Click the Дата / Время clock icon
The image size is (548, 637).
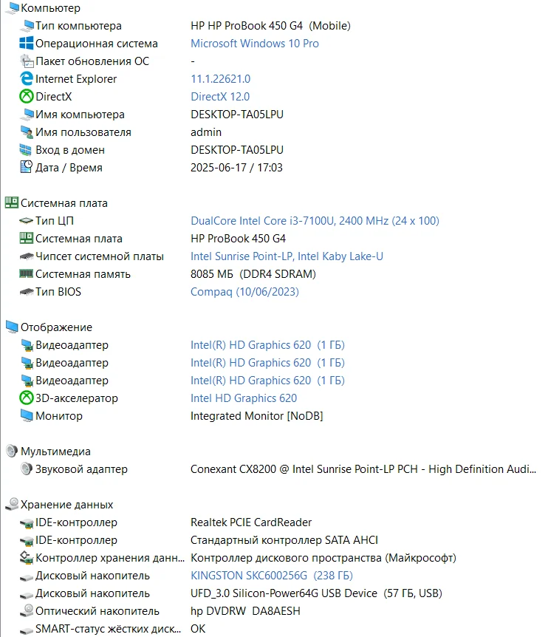click(x=27, y=167)
